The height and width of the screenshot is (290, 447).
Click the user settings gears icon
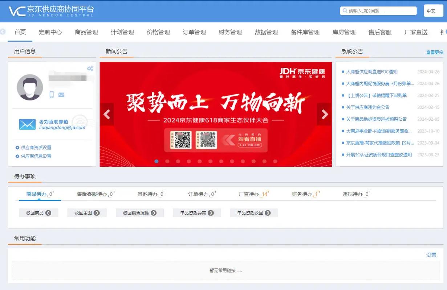click(x=90, y=68)
